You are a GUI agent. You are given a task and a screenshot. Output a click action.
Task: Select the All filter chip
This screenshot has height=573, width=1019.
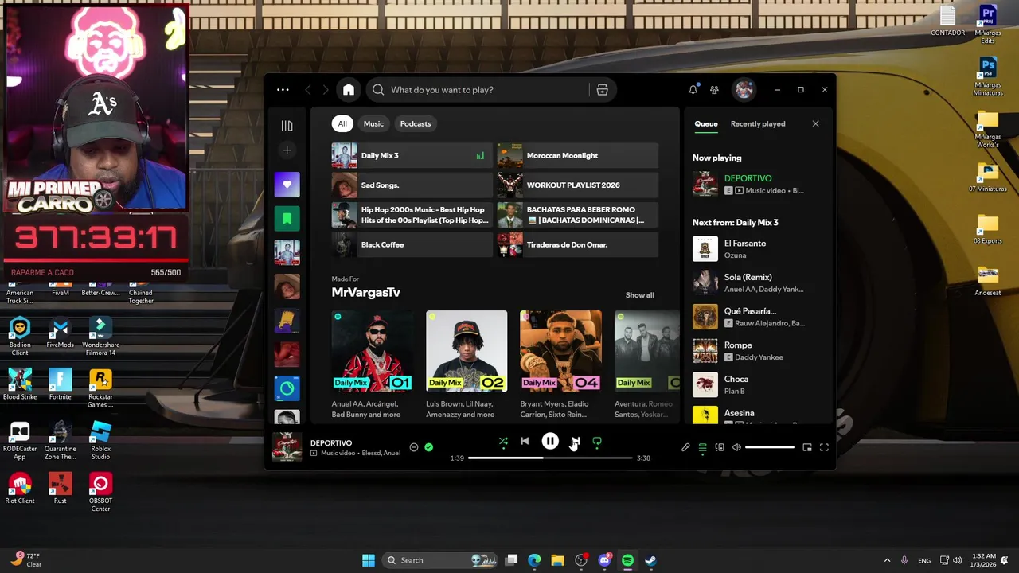tap(342, 123)
